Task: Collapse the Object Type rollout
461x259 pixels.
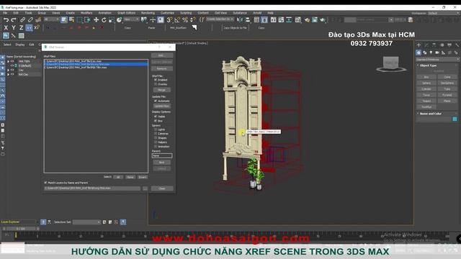Action: (x=428, y=65)
